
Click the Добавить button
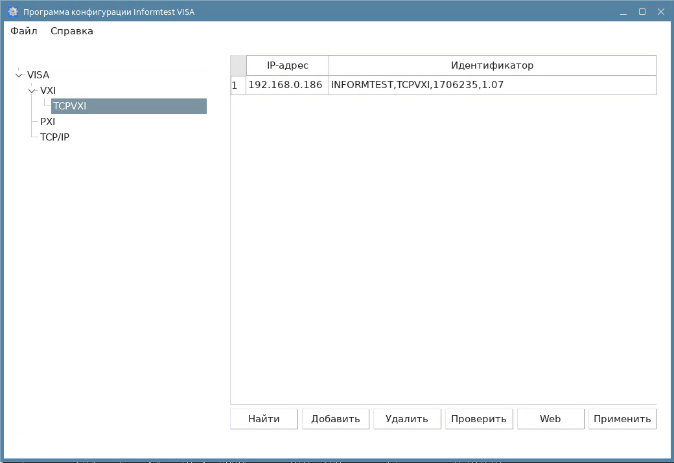(x=336, y=419)
